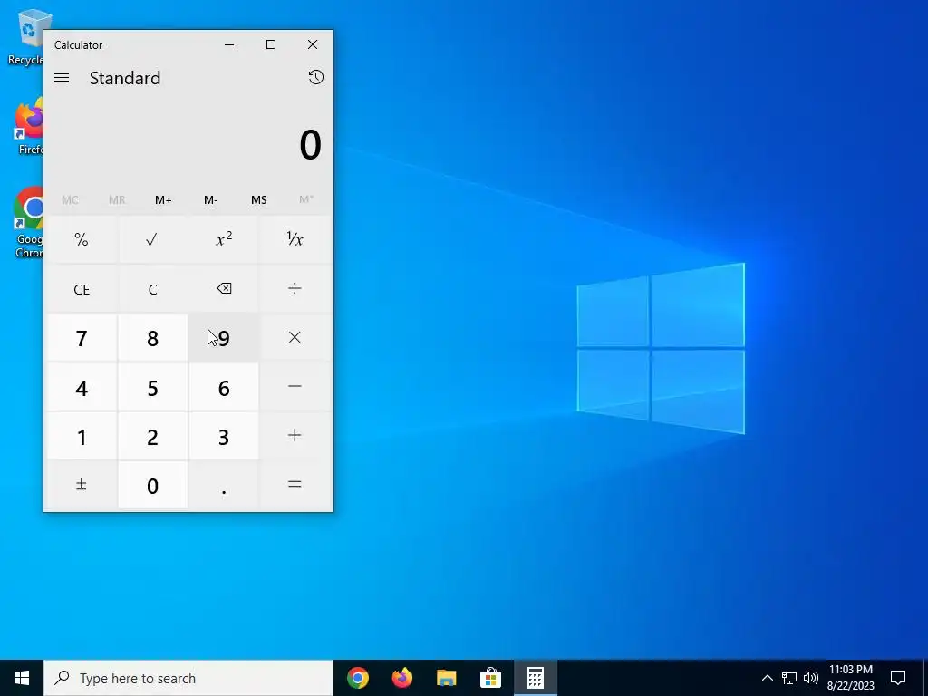Open the Windows Start menu

pos(22,678)
